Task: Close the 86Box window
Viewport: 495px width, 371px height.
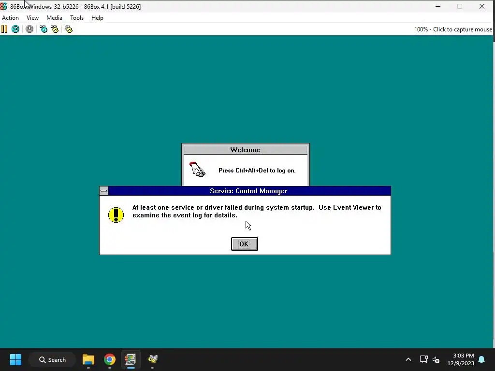Action: [x=482, y=6]
